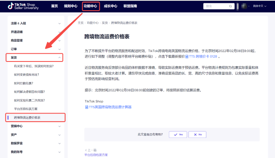275x158 pixels.
Task: Expand the 我的账号 sidebar section
Action: [x=36, y=152]
